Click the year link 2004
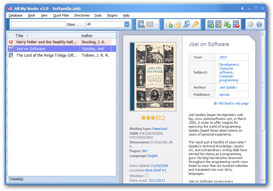 (x=223, y=57)
